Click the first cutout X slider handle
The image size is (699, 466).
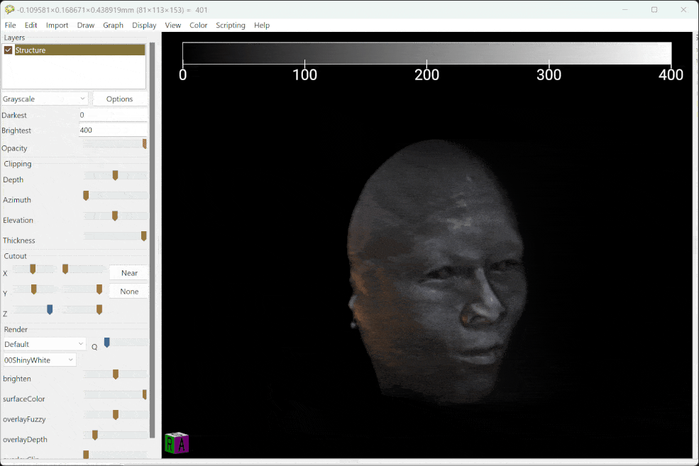coord(33,269)
